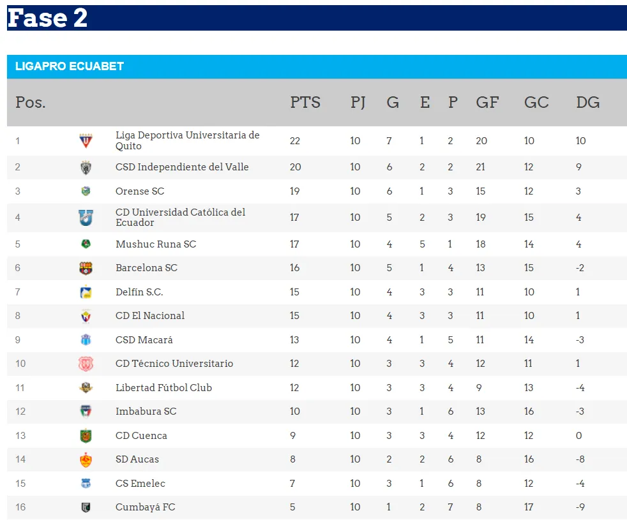
Task: Open the Mushuc Runa SC team link
Action: 156,244
